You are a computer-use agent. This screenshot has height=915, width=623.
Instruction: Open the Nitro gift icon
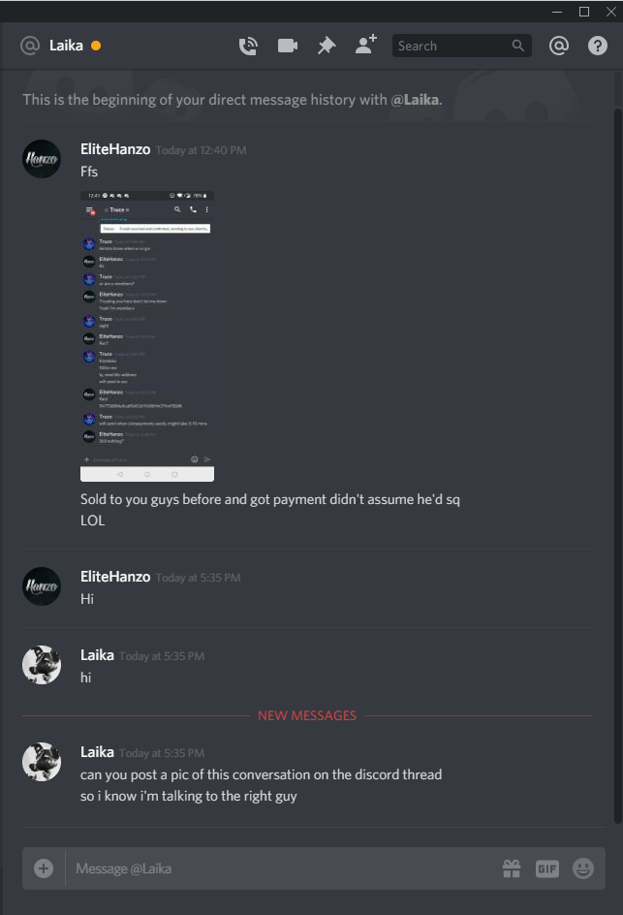point(512,868)
